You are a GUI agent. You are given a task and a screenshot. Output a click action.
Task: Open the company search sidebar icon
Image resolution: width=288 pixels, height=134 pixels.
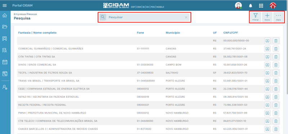tap(5, 50)
